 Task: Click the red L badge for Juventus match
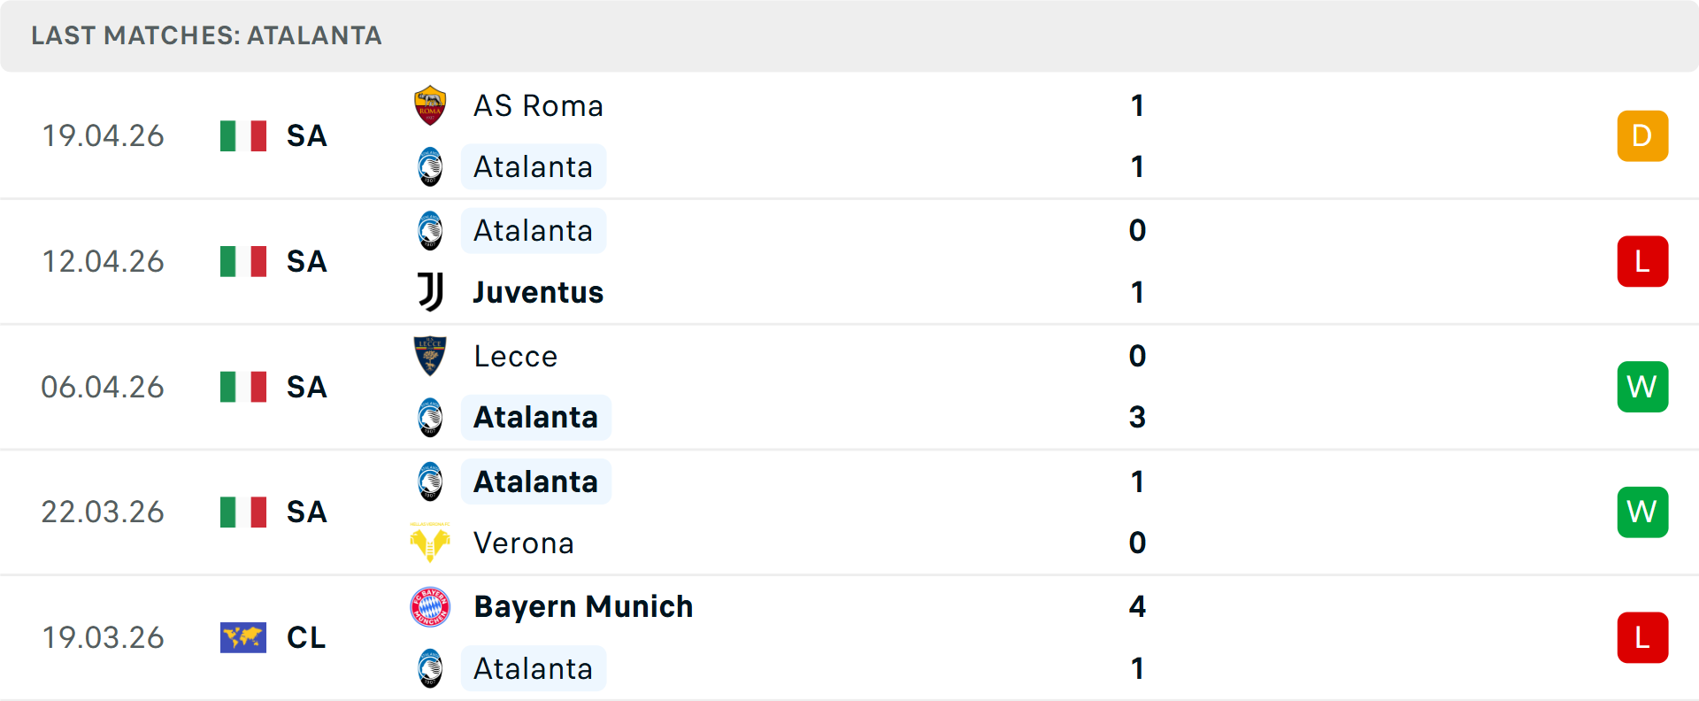point(1642,262)
